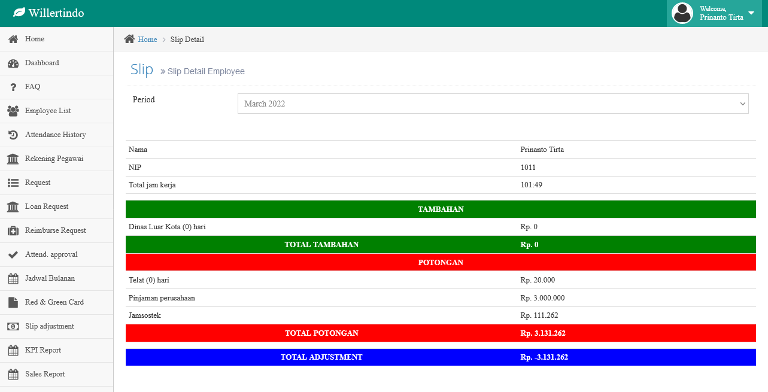Screen dimensions: 768x392
Task: Click the Jadwal Bulanan calendar icon
Action: point(13,279)
